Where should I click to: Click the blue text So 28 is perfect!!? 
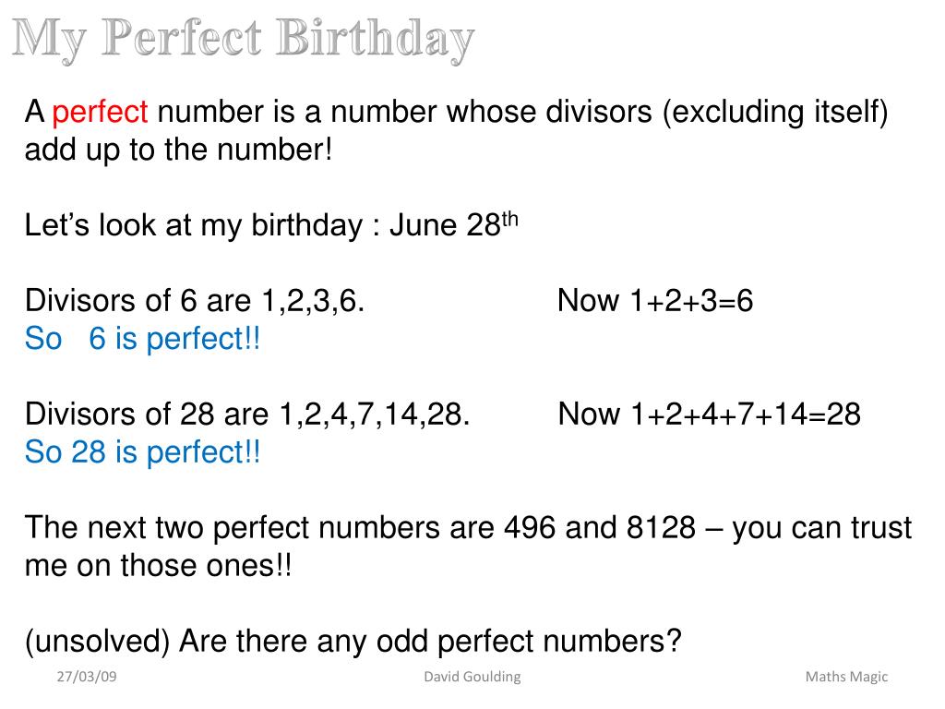pyautogui.click(x=143, y=451)
